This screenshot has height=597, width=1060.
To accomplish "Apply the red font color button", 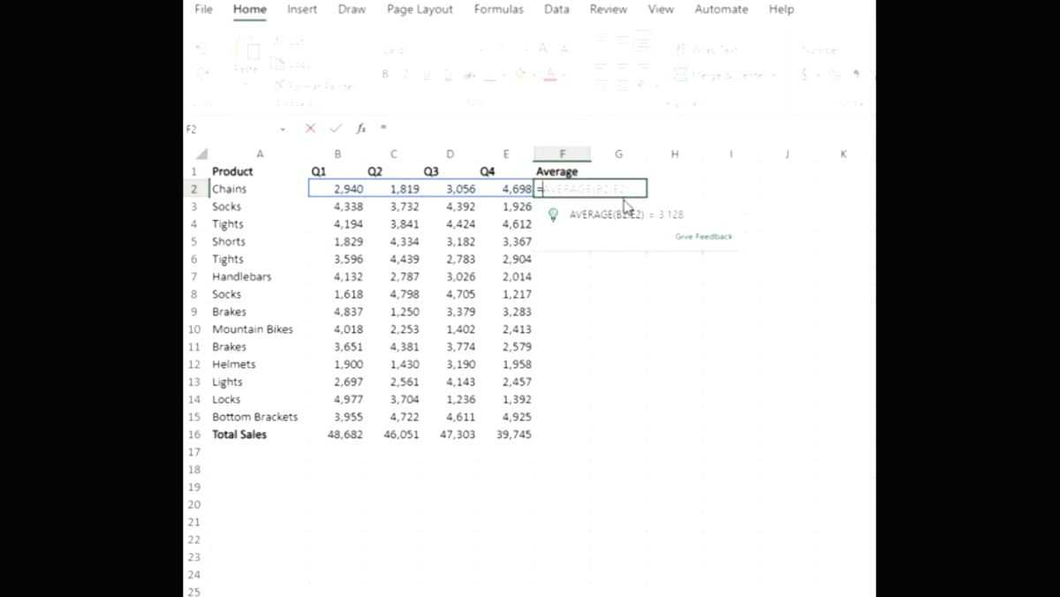I will coord(550,75).
